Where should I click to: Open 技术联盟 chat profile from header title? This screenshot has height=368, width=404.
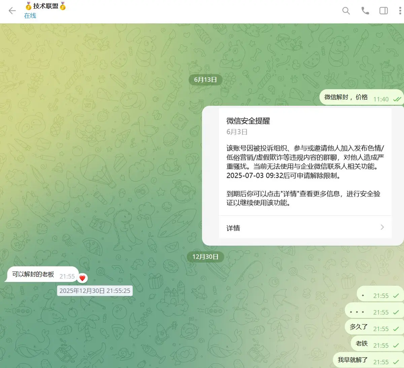pos(46,6)
